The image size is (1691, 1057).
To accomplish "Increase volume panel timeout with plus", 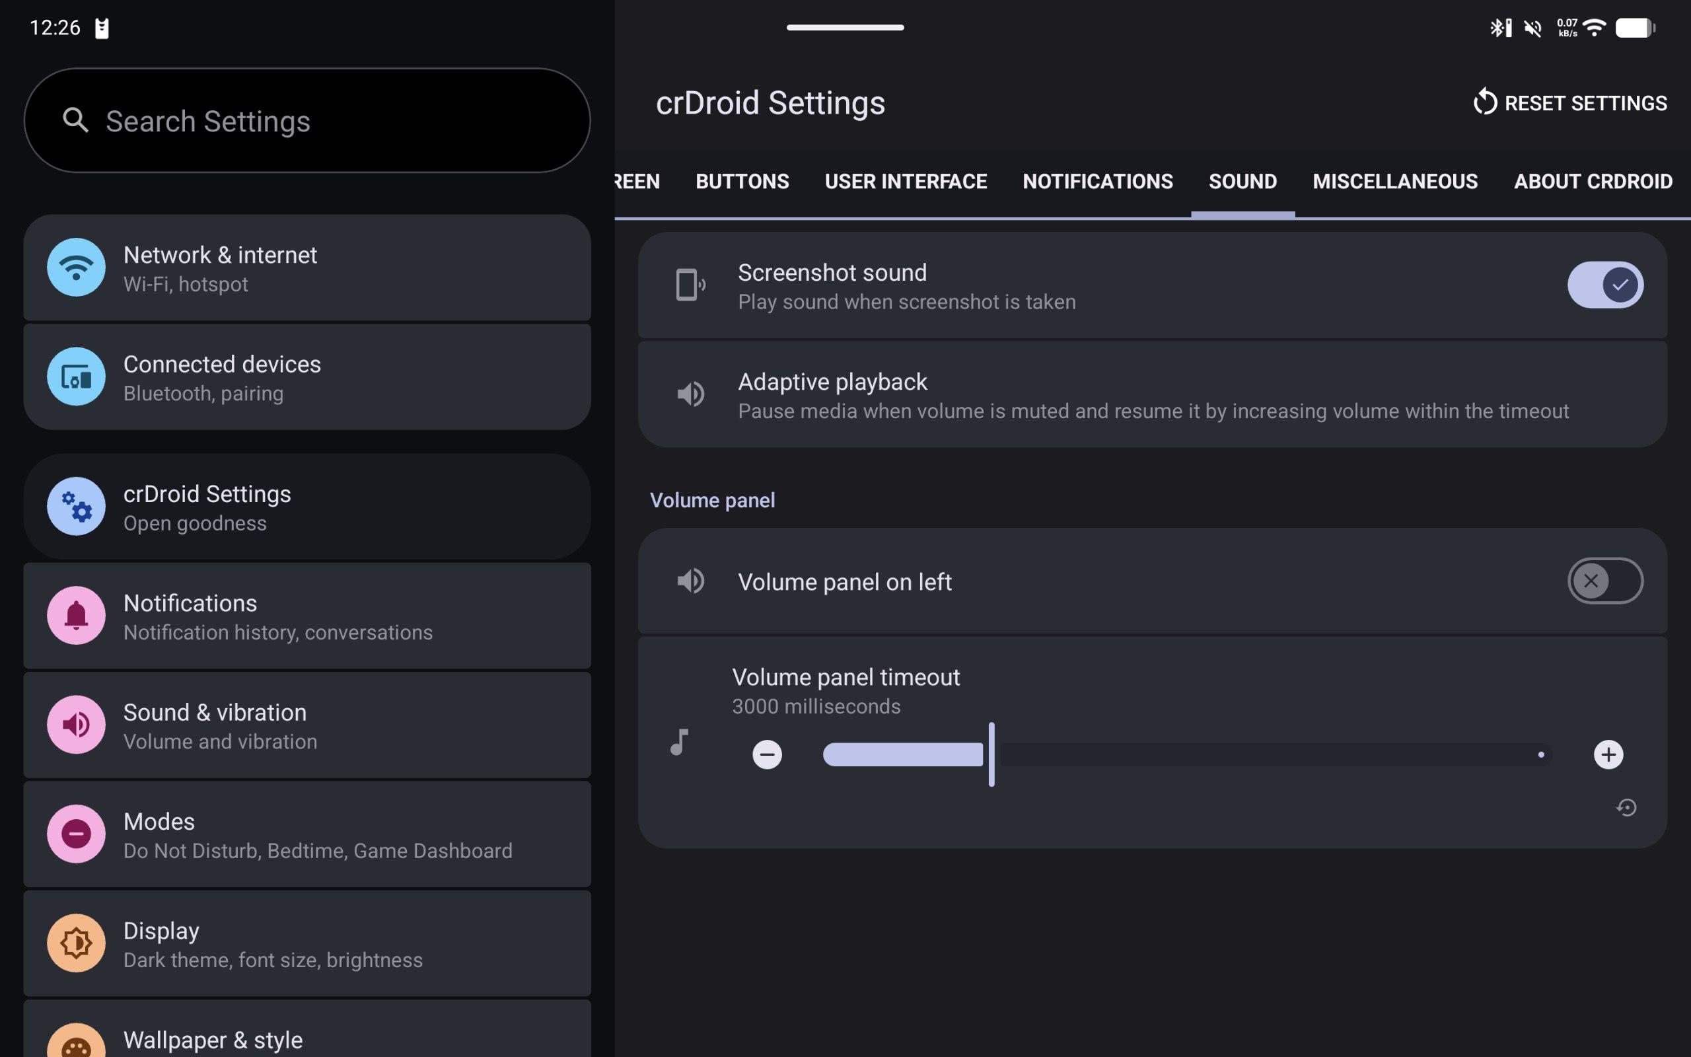I will pos(1608,755).
